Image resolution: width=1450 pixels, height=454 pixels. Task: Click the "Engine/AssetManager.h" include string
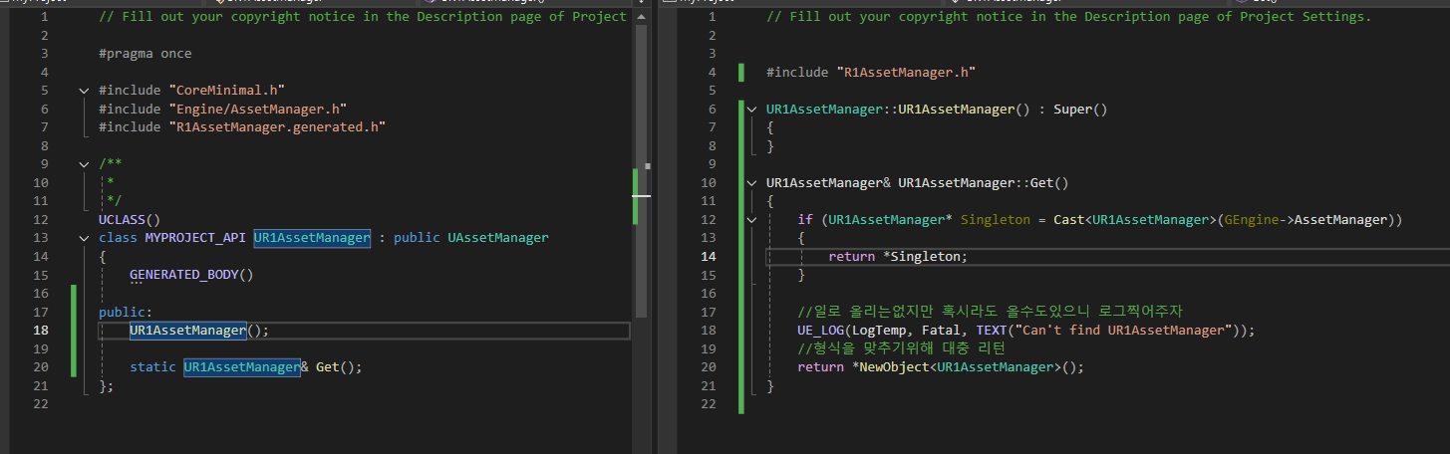(257, 109)
